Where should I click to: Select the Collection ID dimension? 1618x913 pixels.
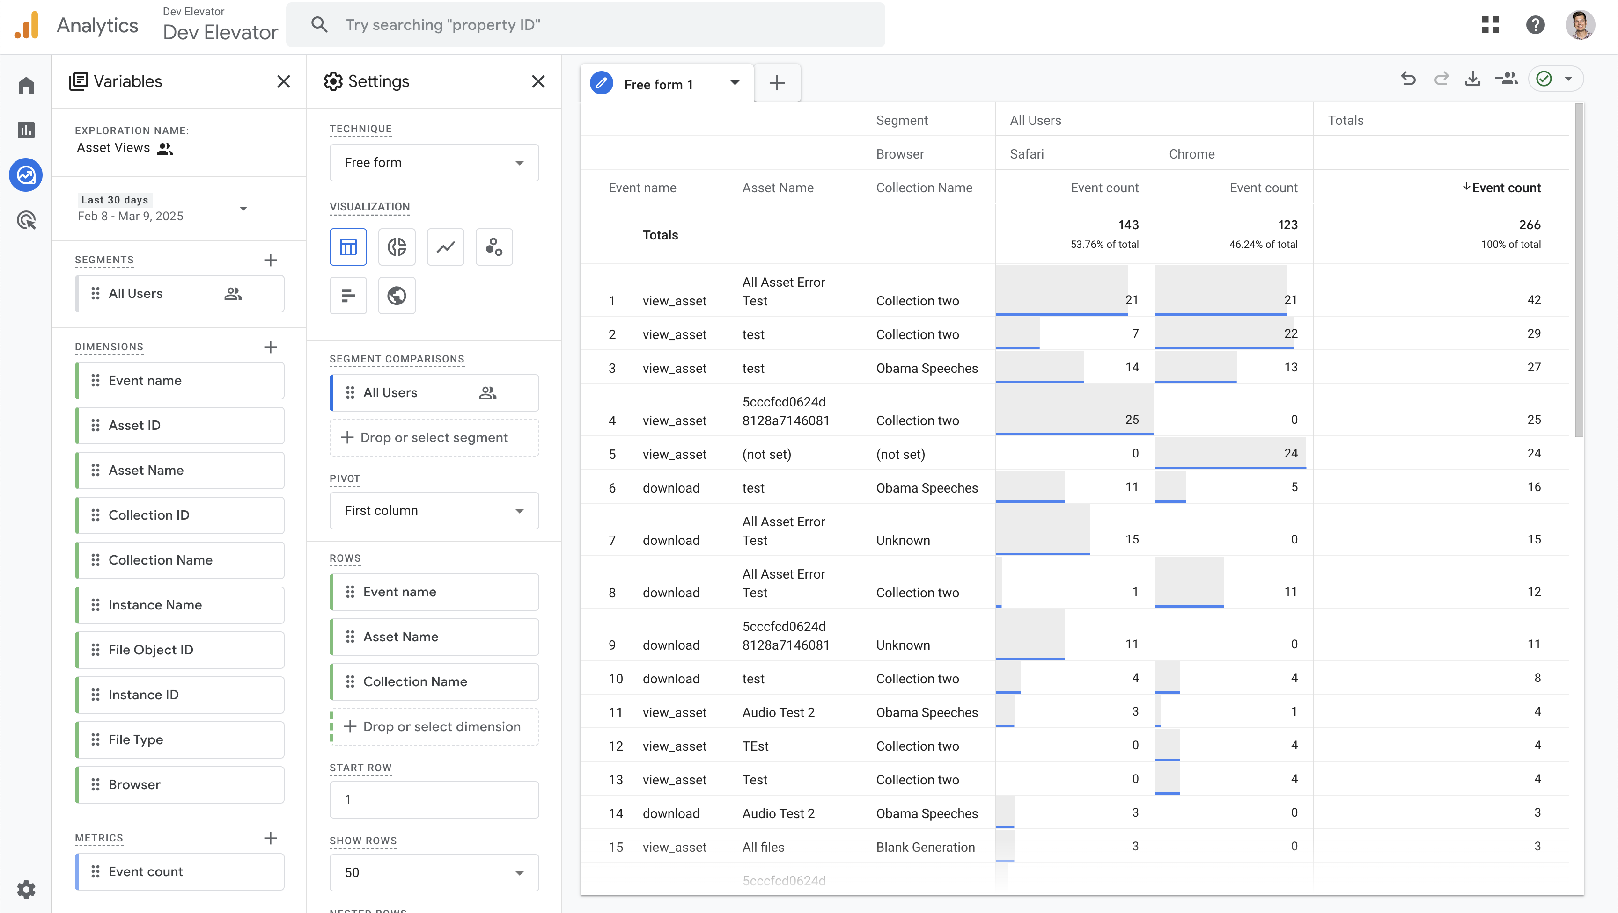[x=180, y=515]
